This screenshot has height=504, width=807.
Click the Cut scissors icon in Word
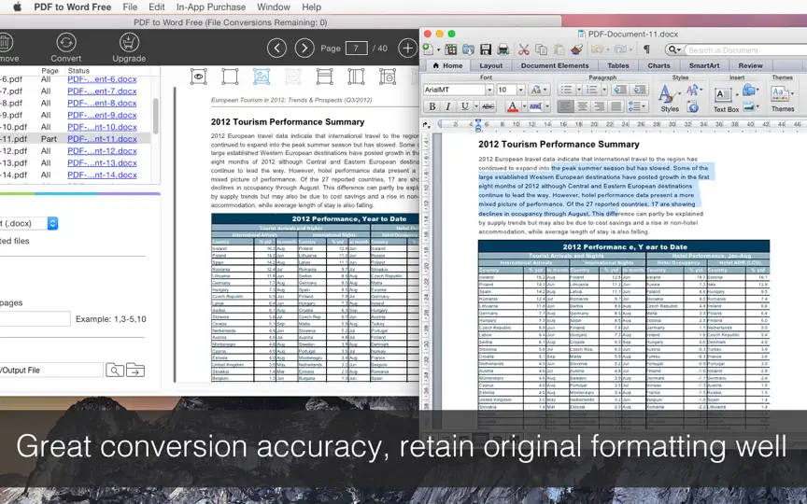point(524,49)
